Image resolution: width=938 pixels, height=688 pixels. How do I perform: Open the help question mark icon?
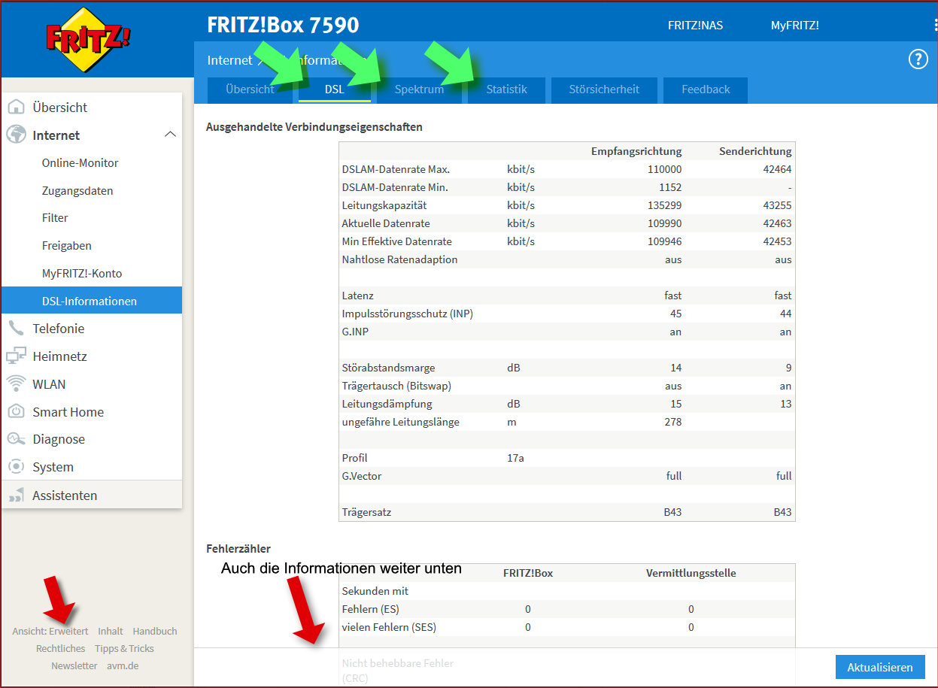tap(918, 59)
